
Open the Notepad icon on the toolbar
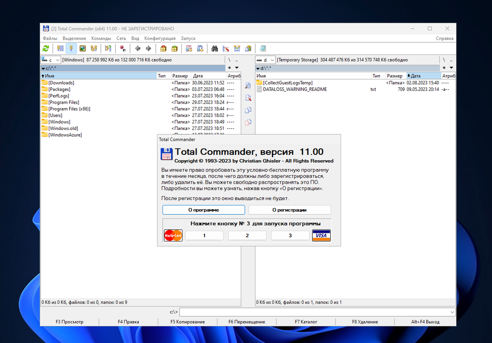click(x=263, y=48)
